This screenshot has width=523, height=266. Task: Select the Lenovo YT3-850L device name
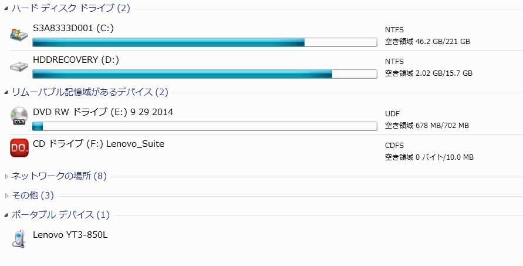(x=70, y=235)
